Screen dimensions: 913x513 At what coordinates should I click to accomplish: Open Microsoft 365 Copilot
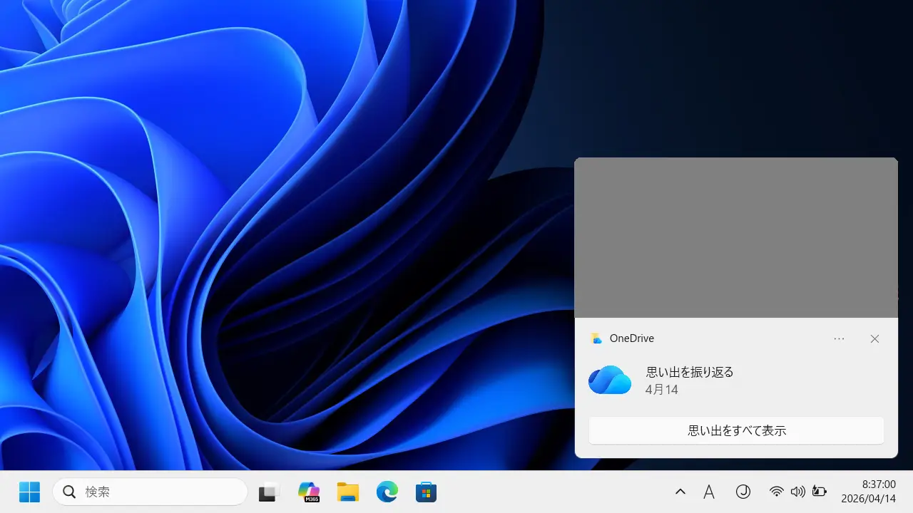308,492
